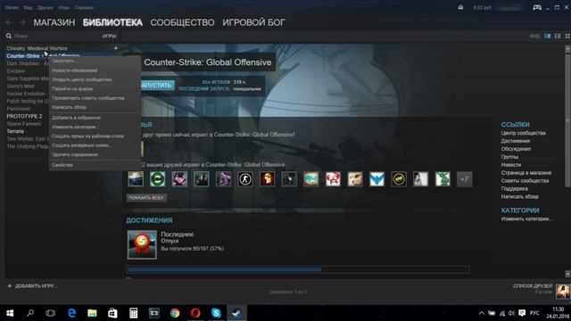Click ДОБАВИТЬ ИГРУ at the bottom left
571x321 pixels.
point(36,286)
